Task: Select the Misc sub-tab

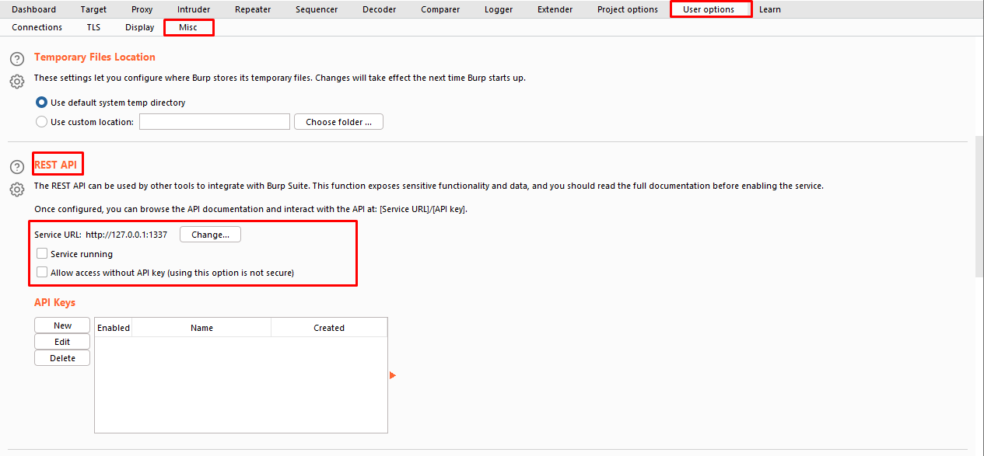Action: 188,27
